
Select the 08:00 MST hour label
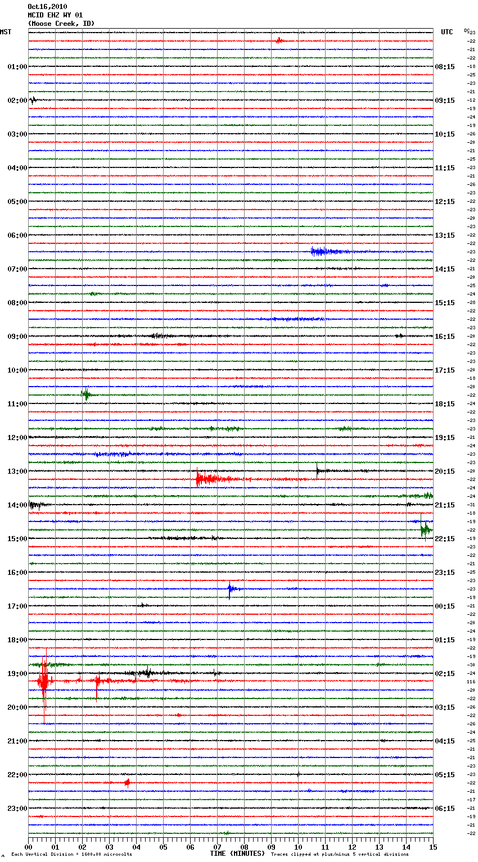point(17,303)
